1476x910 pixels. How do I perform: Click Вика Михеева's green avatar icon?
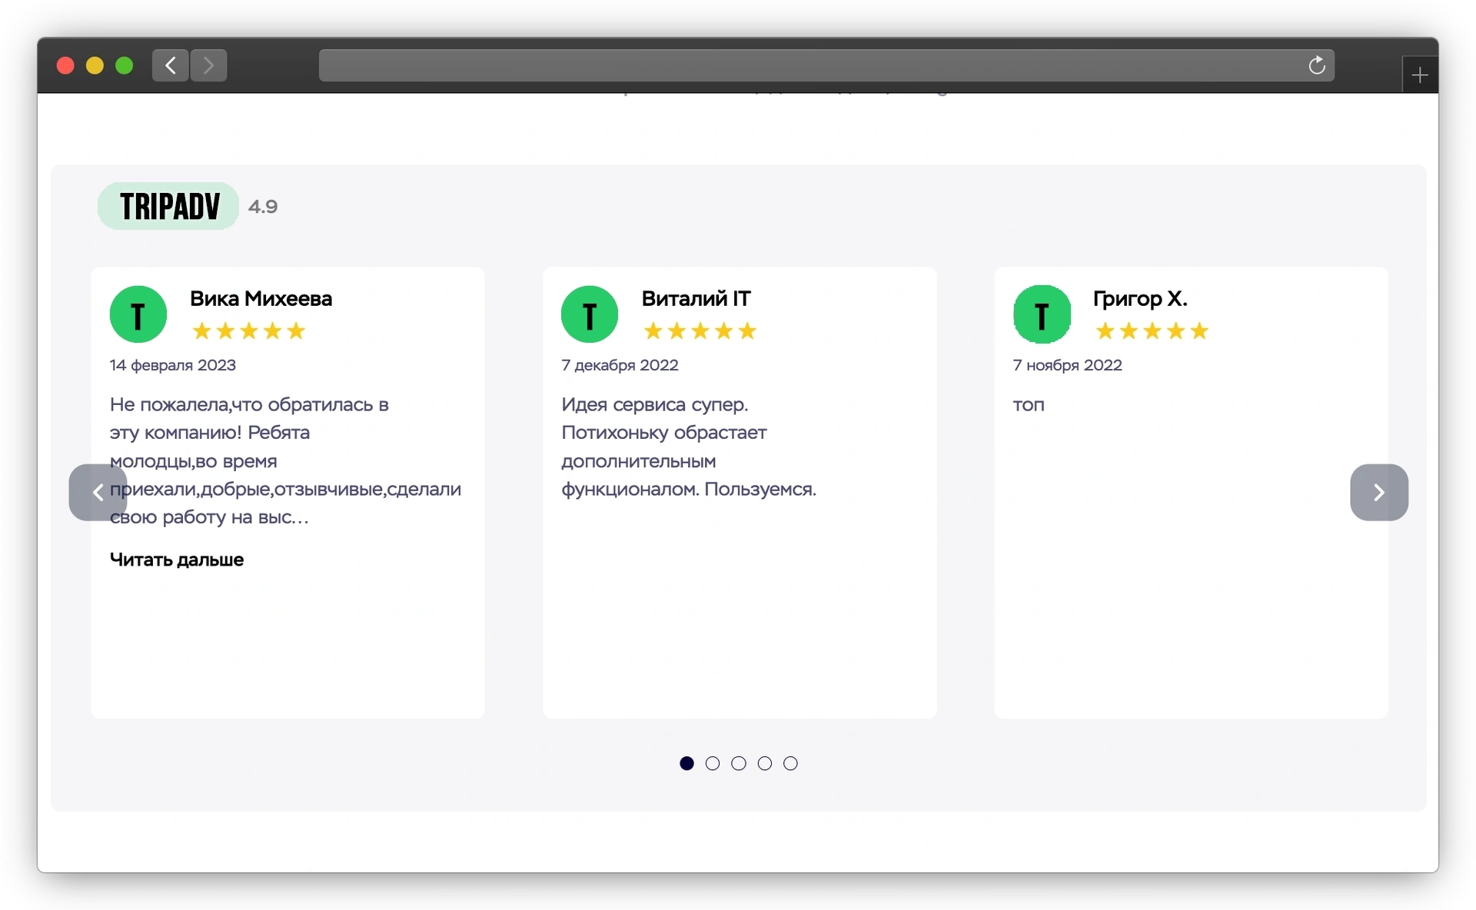click(138, 314)
